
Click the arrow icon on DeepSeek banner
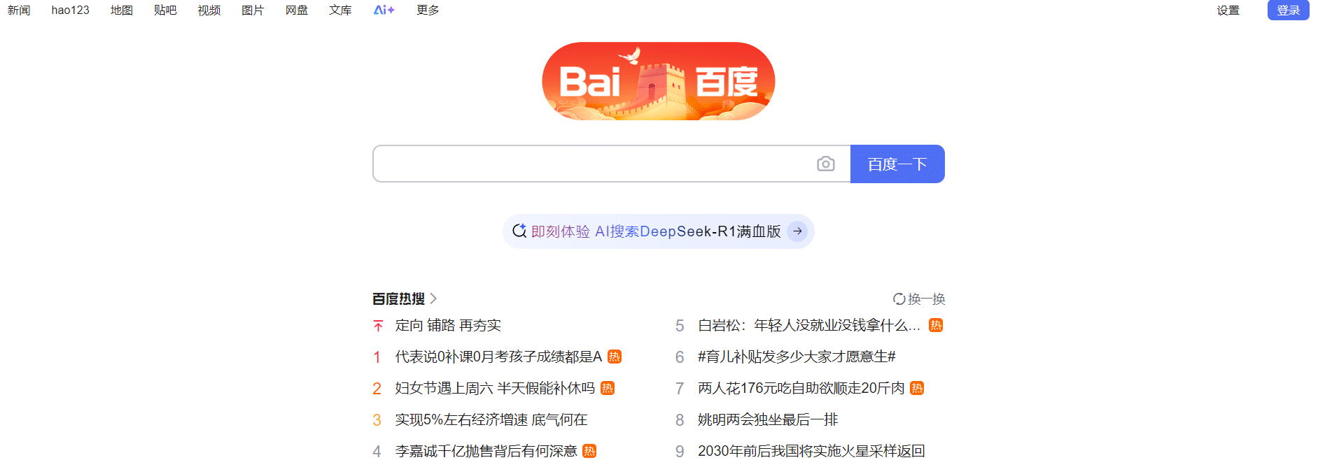tap(797, 231)
